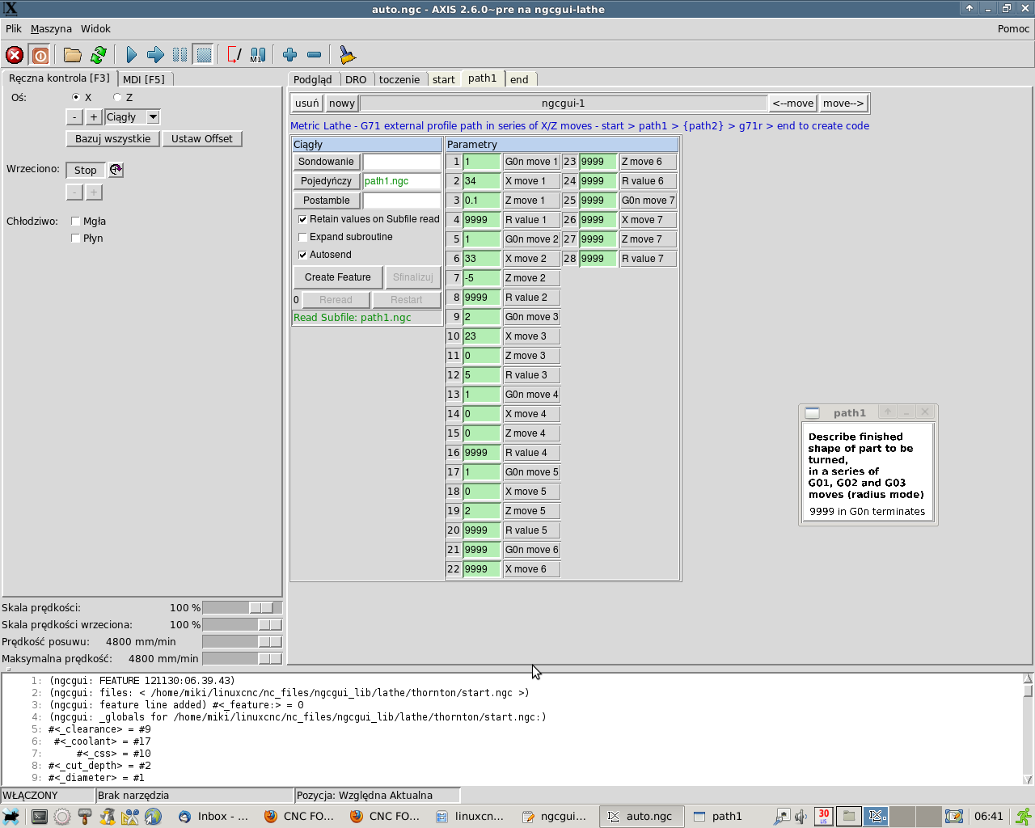Viewport: 1035px width, 828px height.
Task: Zoom in with the plus icon
Action: 290,55
